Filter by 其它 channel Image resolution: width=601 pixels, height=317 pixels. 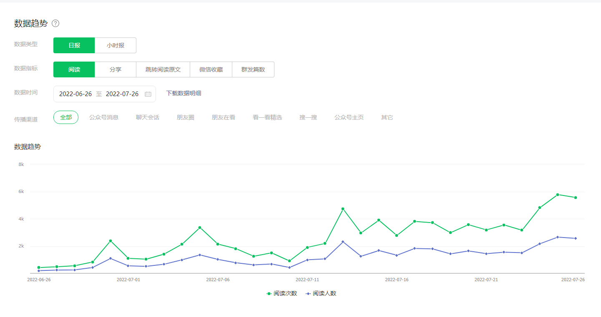click(387, 117)
